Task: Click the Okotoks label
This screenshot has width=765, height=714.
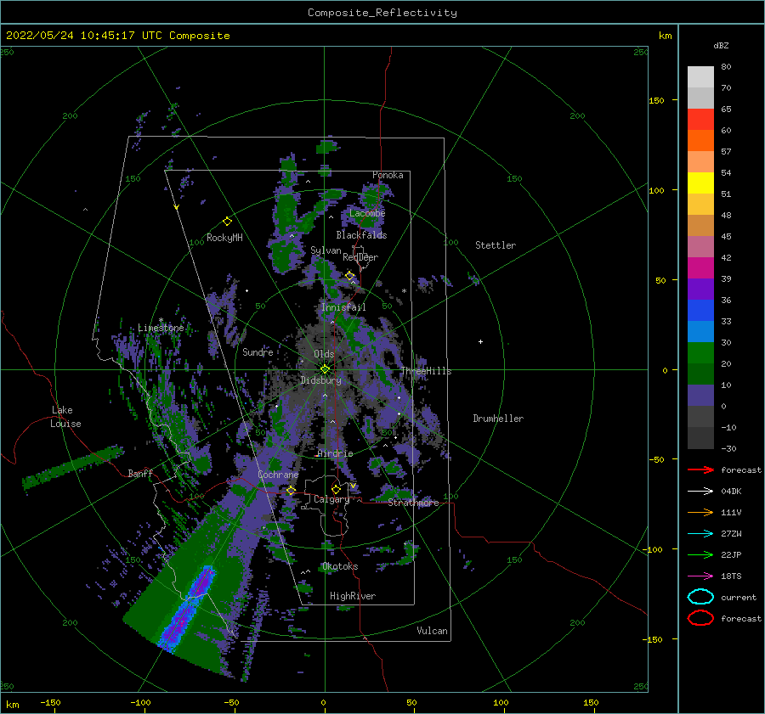Action: [340, 566]
